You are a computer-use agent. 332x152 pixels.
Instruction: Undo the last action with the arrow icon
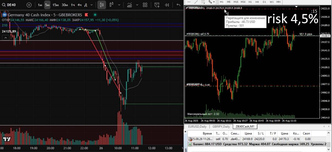pos(178,5)
